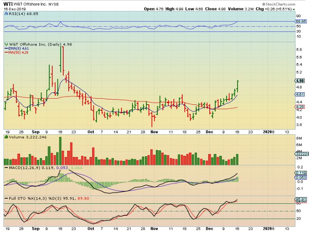Click the MACD histogram value 0.066
The image size is (309, 233).
(77, 168)
